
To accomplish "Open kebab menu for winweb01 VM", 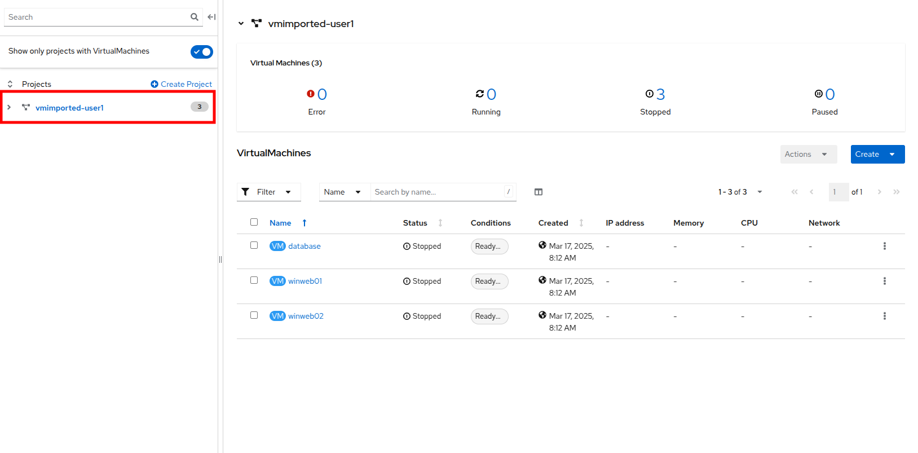I will 884,281.
